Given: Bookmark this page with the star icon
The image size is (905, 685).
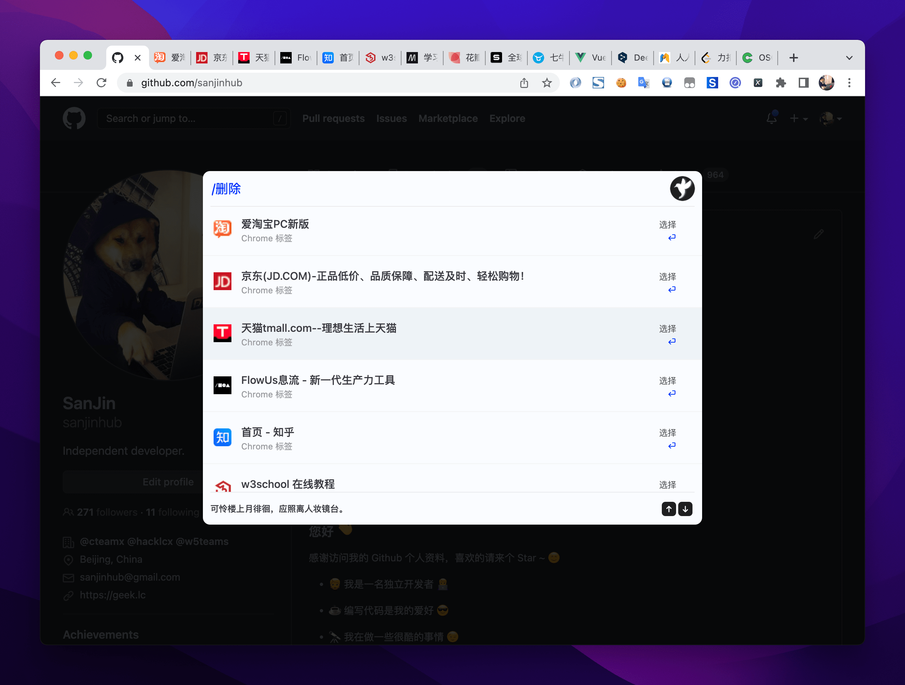Looking at the screenshot, I should click(x=547, y=83).
